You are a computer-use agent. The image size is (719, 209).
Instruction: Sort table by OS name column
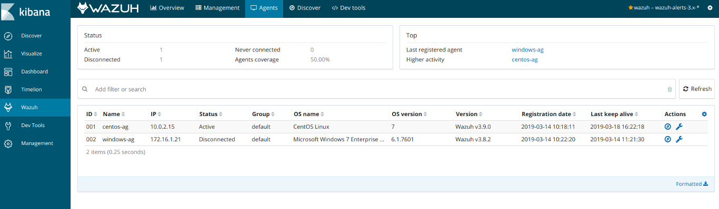click(308, 114)
